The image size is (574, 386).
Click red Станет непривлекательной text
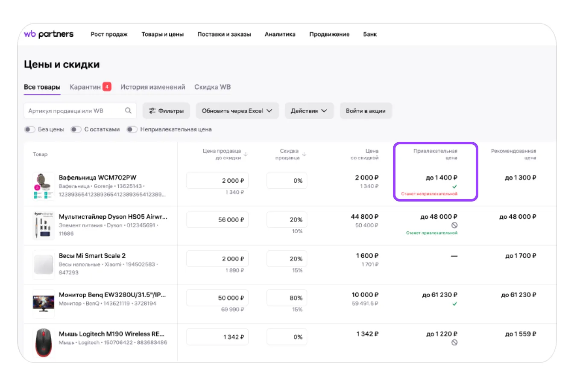(429, 194)
